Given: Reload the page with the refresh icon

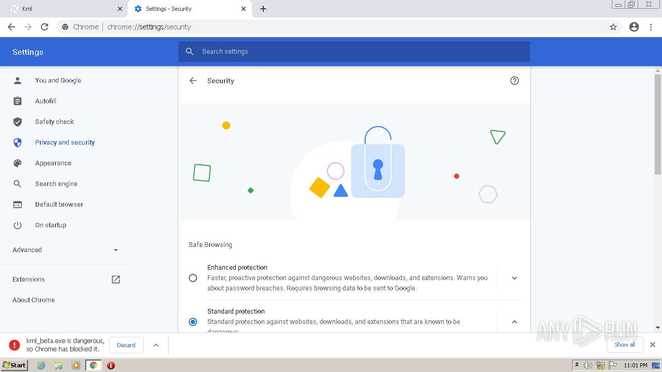Looking at the screenshot, I should click(x=44, y=27).
